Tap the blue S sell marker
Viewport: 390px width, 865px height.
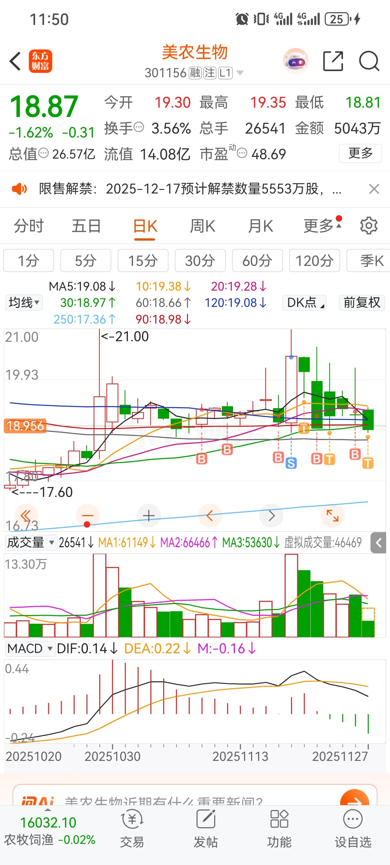(291, 463)
